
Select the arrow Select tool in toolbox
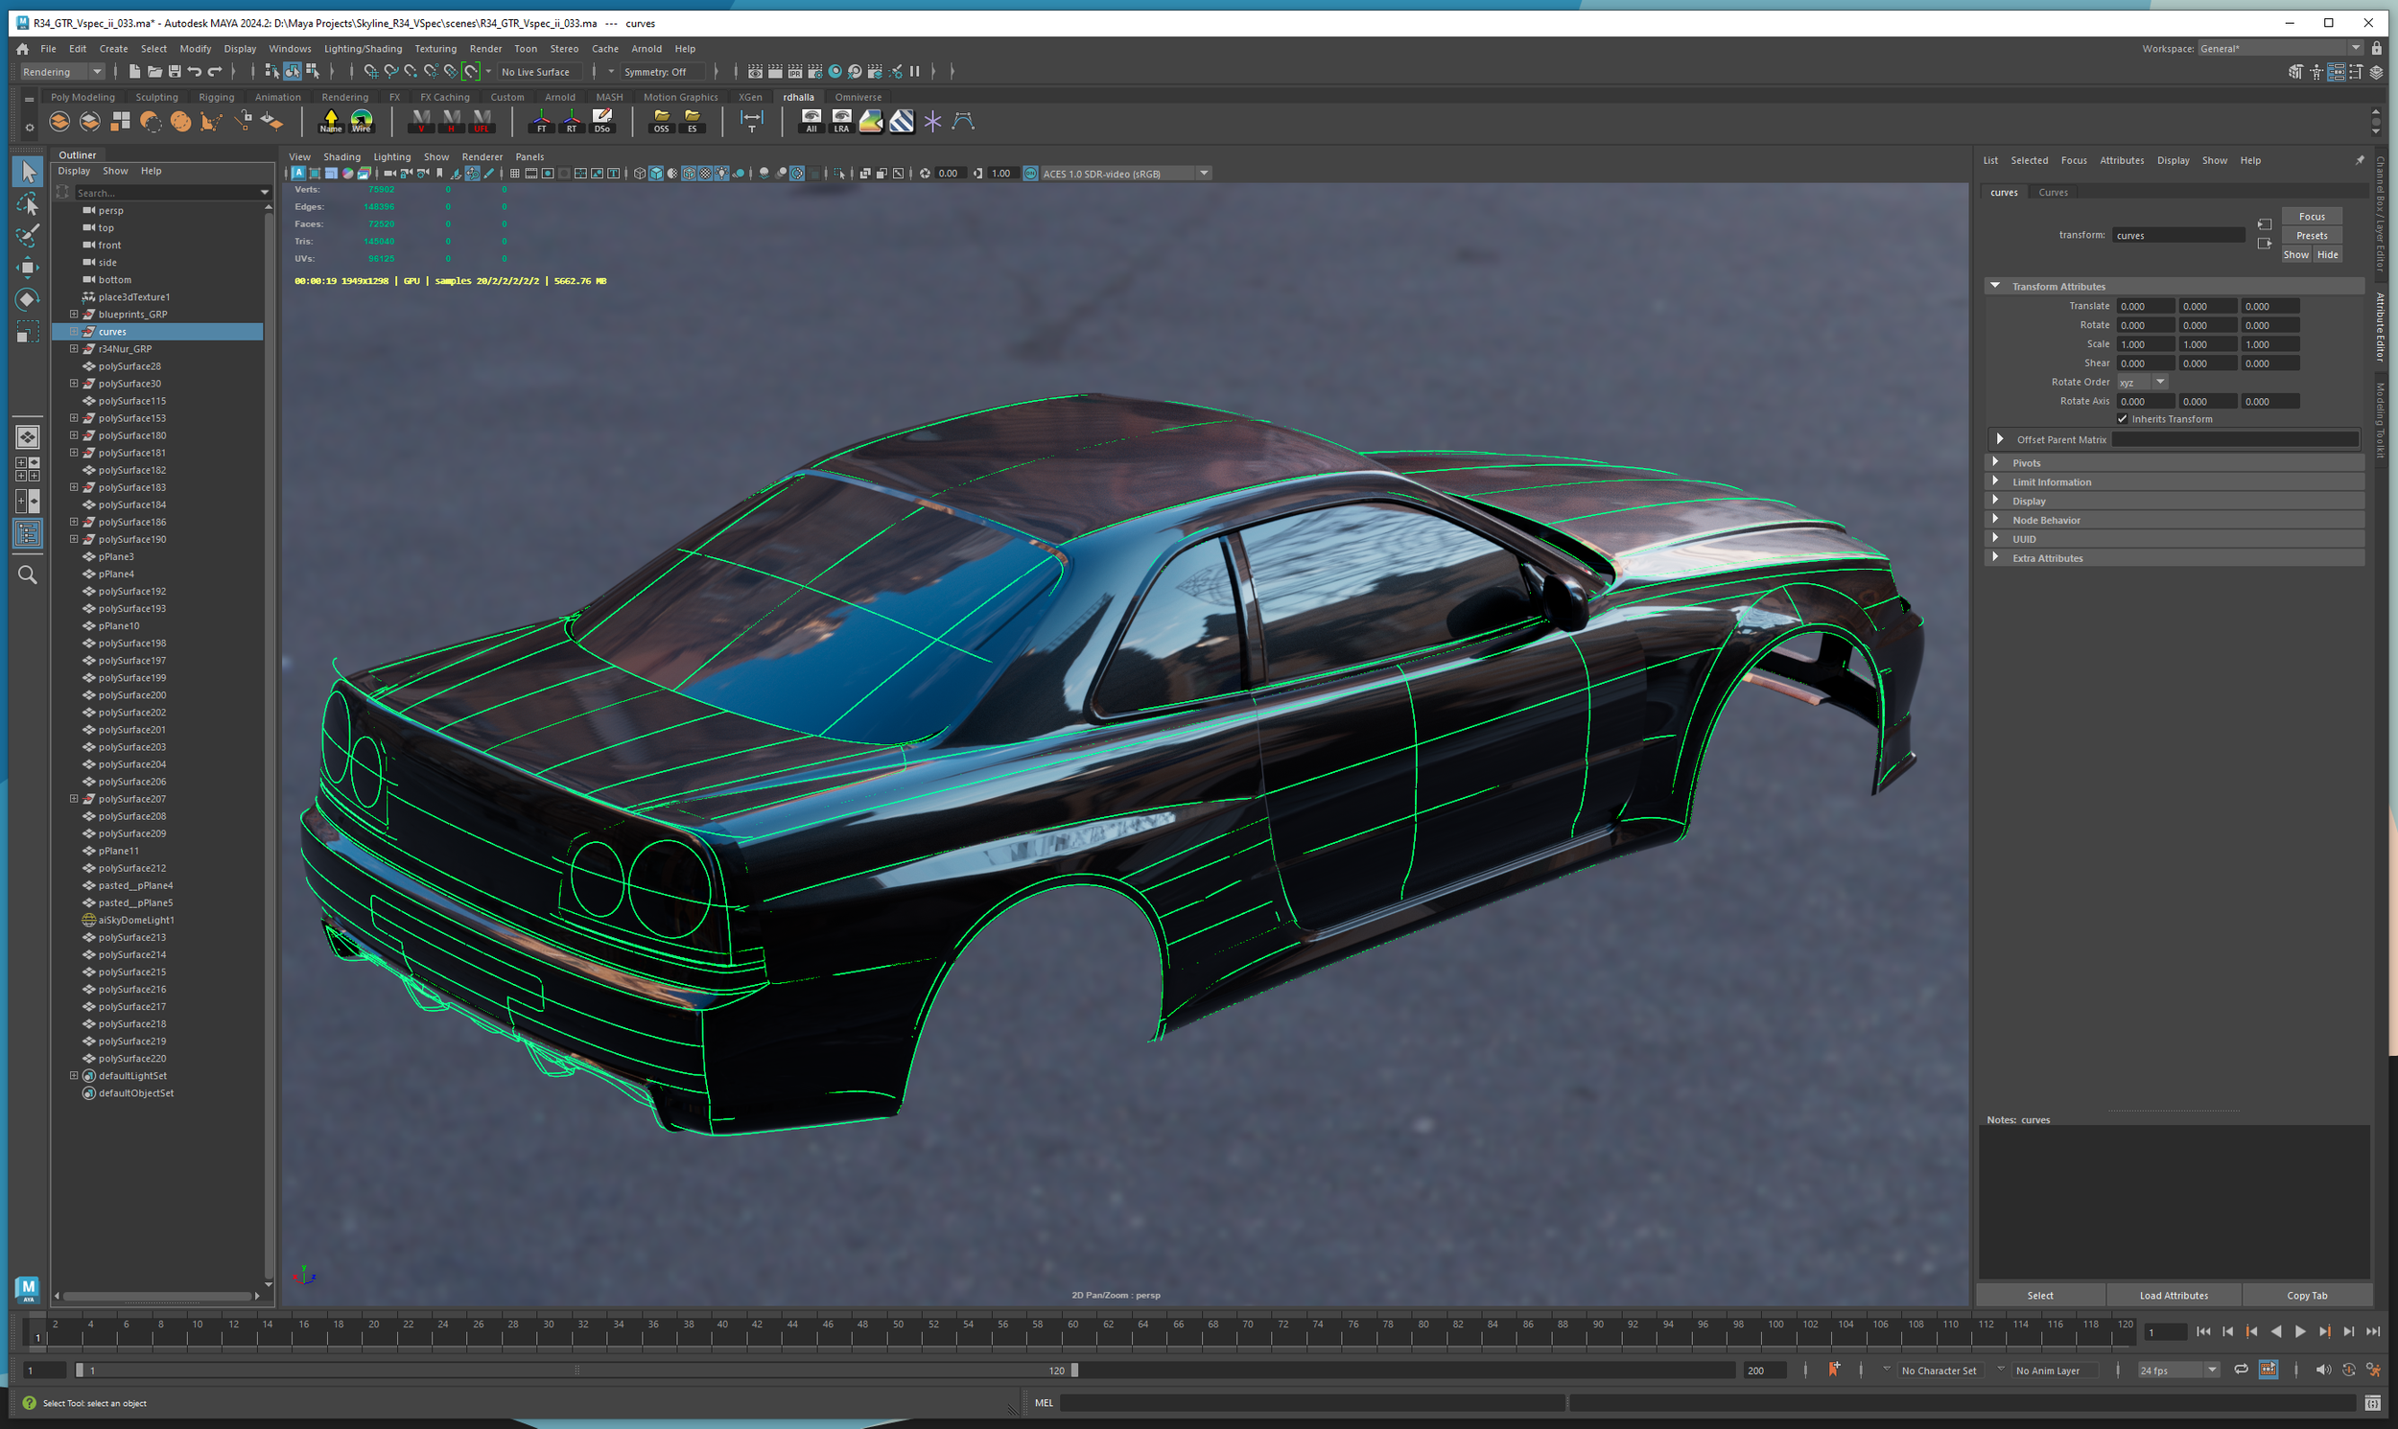click(28, 172)
